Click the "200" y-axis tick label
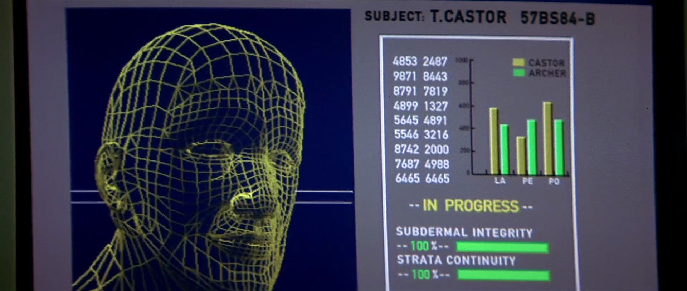Image resolution: width=687 pixels, height=291 pixels. tap(465, 150)
